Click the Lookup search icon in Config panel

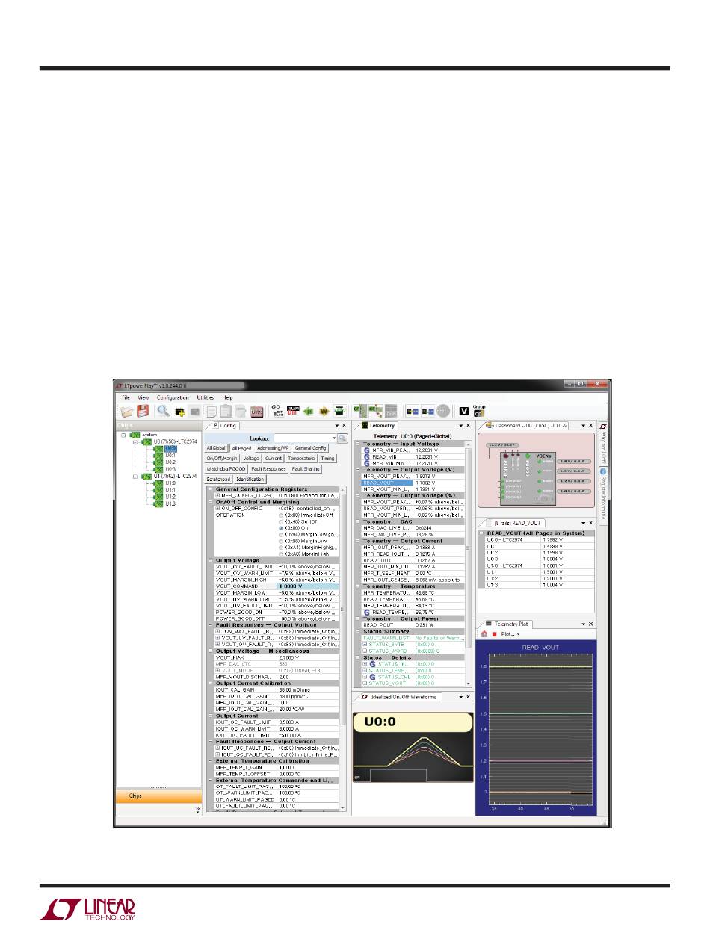point(342,438)
